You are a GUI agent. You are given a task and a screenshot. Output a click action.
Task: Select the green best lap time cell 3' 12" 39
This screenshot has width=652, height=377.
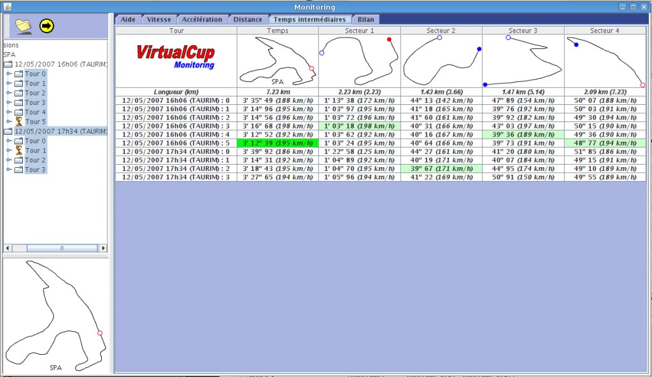coord(277,144)
